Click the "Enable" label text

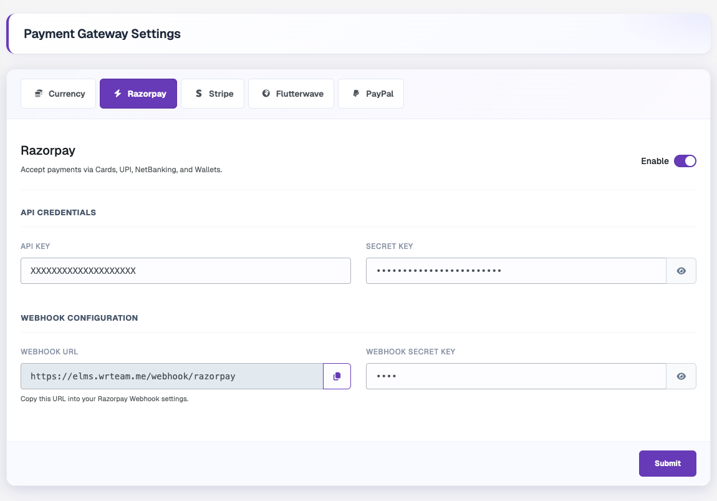click(x=655, y=161)
